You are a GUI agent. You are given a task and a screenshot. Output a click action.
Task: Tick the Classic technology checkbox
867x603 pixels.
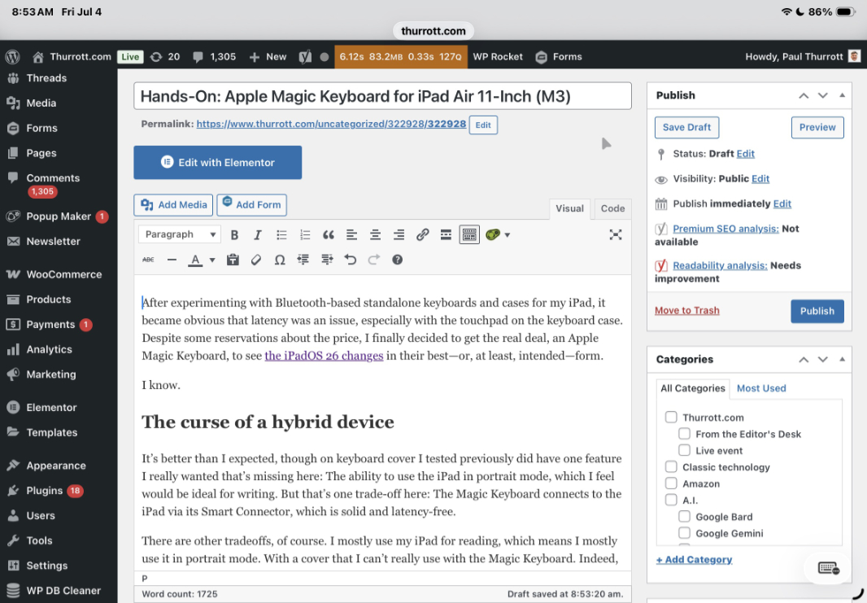(671, 467)
